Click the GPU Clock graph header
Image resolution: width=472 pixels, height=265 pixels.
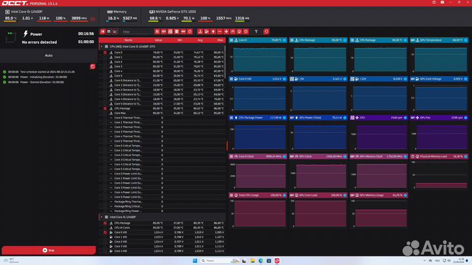pyautogui.click(x=318, y=156)
